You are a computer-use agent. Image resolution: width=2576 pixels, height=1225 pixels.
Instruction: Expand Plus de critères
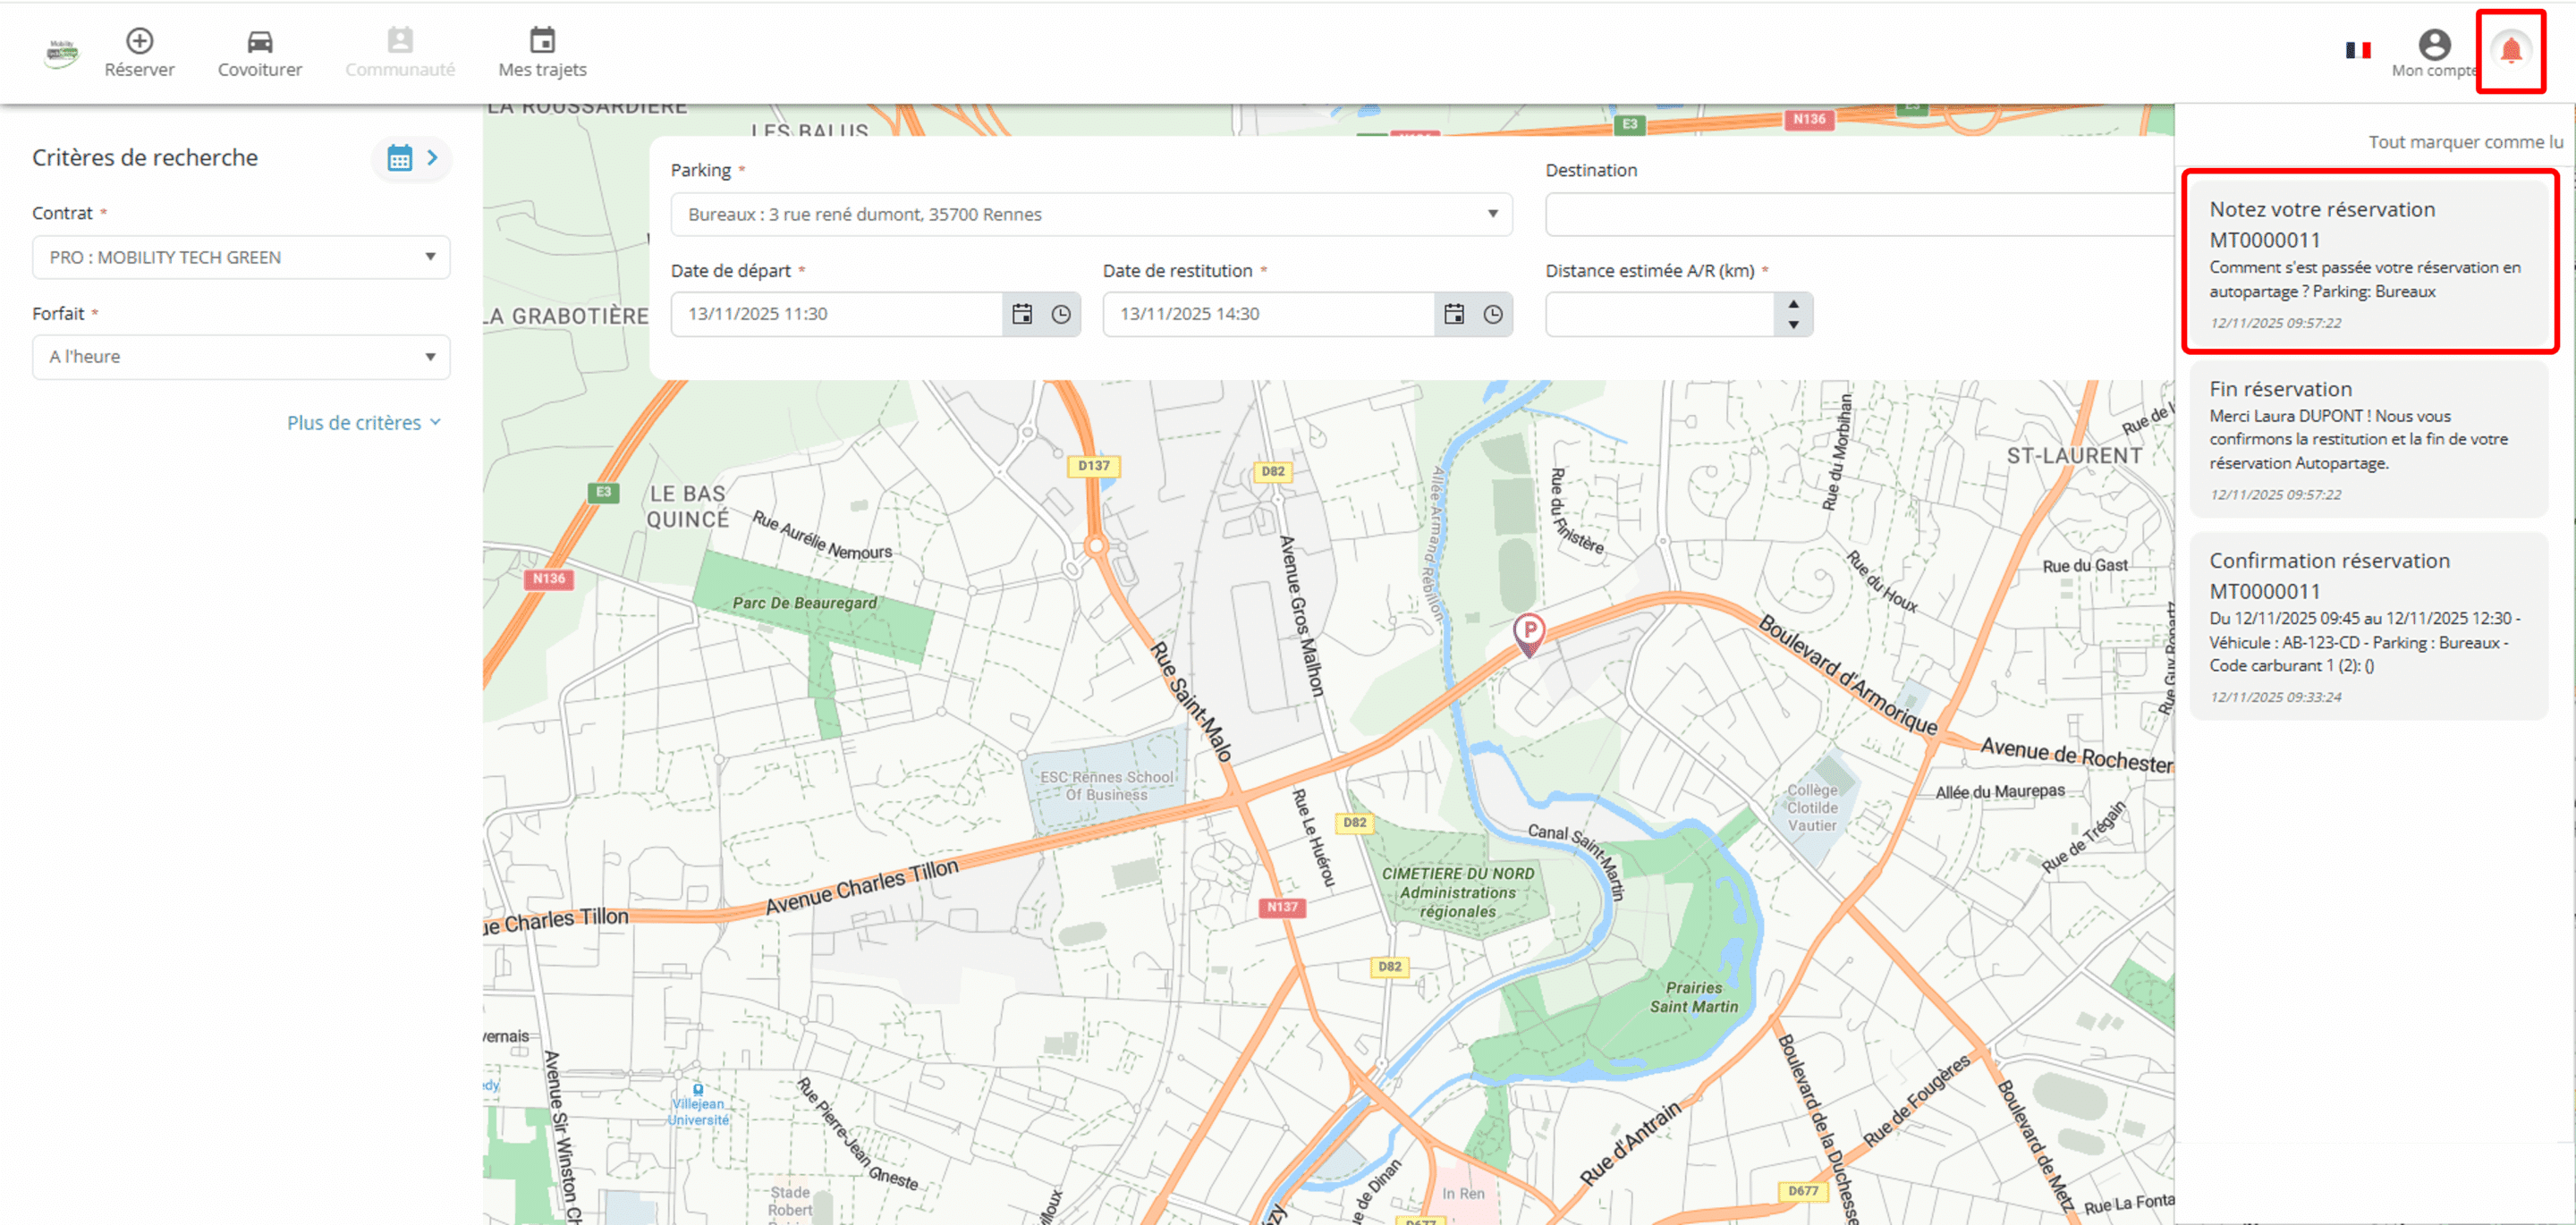[364, 423]
